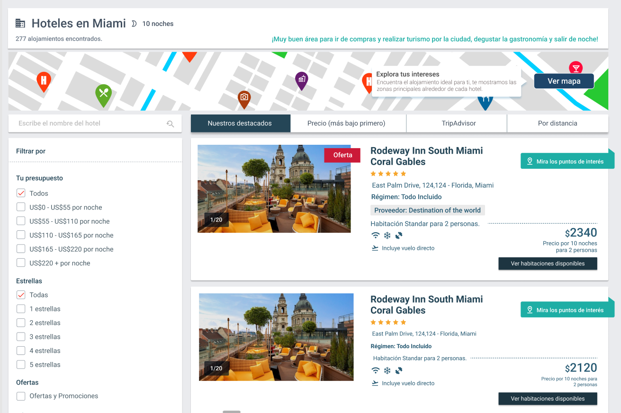Click the purple food map pin

tap(302, 79)
